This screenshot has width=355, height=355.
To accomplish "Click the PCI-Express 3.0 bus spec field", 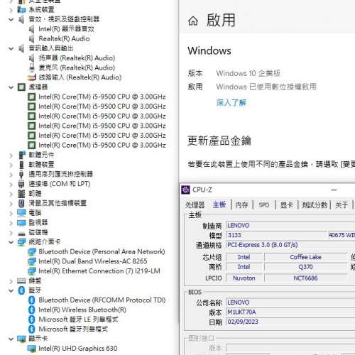I will (x=290, y=245).
